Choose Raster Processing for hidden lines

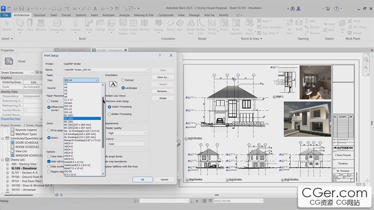point(110,114)
